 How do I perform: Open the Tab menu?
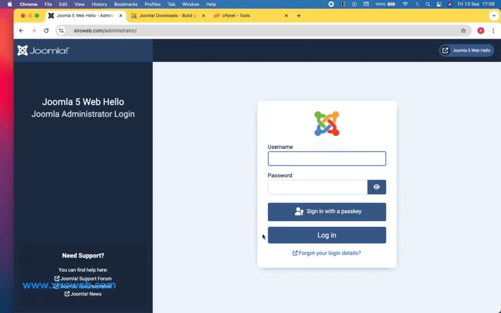point(171,4)
